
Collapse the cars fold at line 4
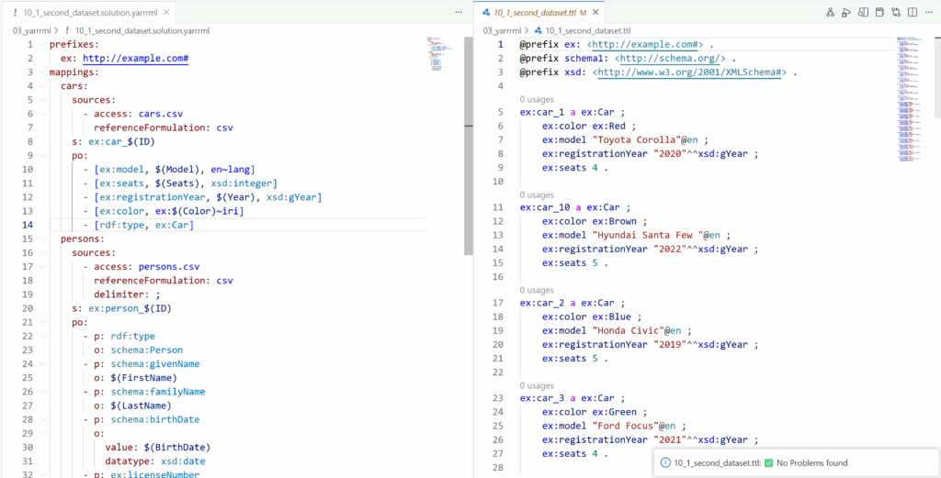point(40,86)
